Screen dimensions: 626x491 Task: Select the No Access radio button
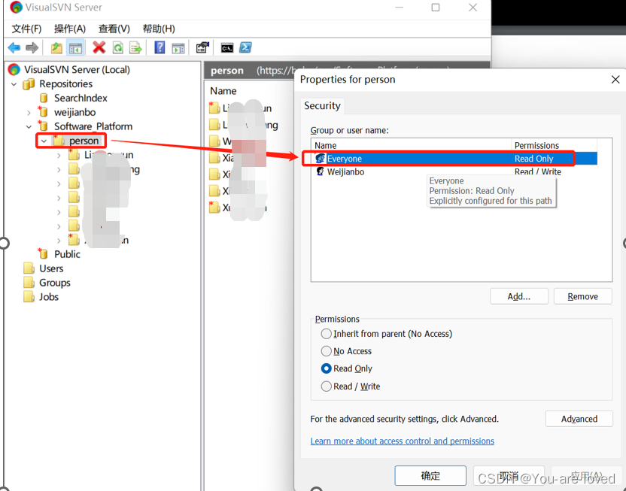pos(327,351)
